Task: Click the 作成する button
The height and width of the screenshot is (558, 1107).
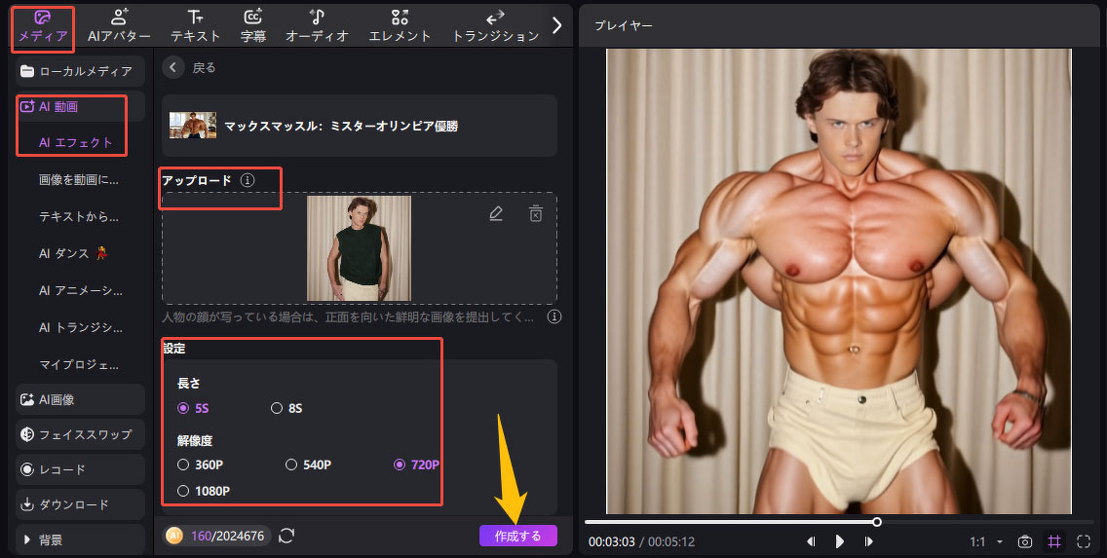Action: tap(517, 536)
